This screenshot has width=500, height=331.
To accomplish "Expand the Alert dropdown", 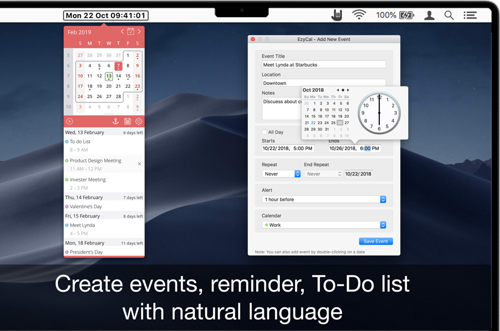I will [324, 199].
